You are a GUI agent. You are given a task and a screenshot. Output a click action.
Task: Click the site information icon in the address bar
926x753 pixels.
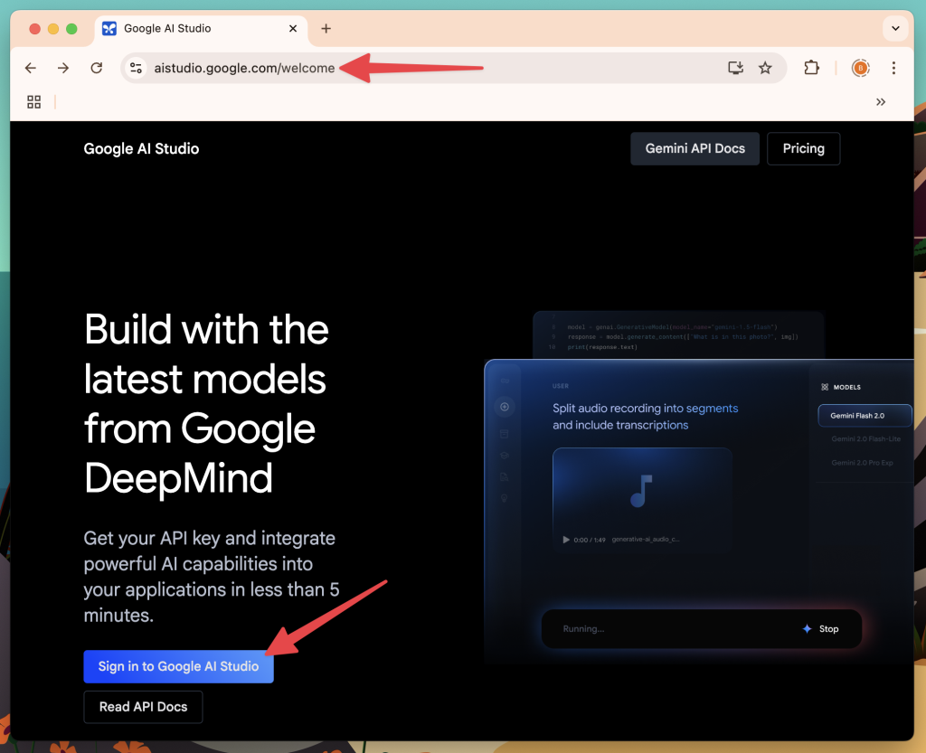(x=136, y=68)
